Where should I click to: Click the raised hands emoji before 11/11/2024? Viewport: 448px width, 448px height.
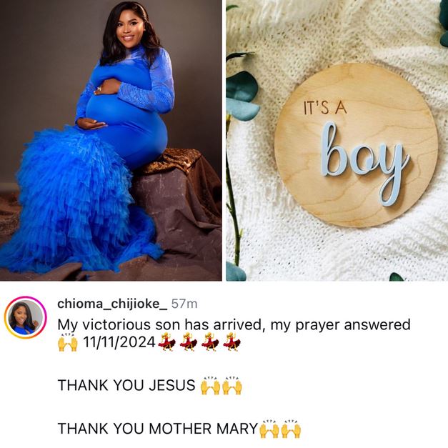(x=68, y=342)
